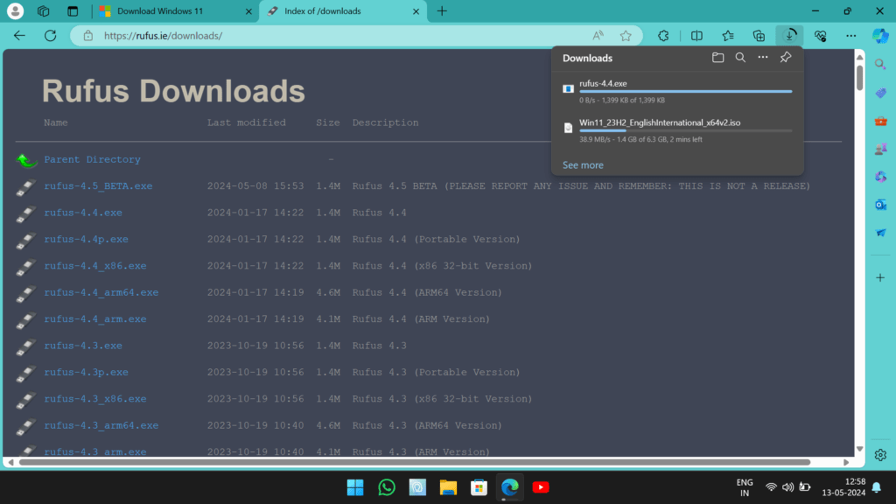Open File Explorer from the taskbar
The width and height of the screenshot is (896, 504).
point(448,487)
